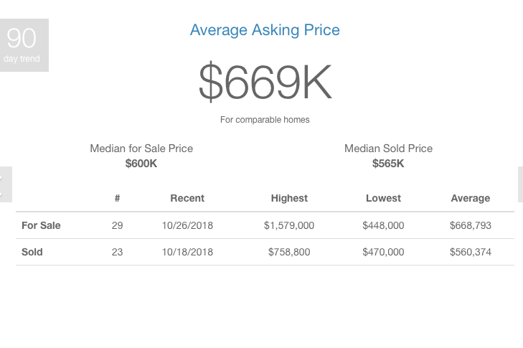
Task: Click the Median Sold Price label
Action: point(388,149)
